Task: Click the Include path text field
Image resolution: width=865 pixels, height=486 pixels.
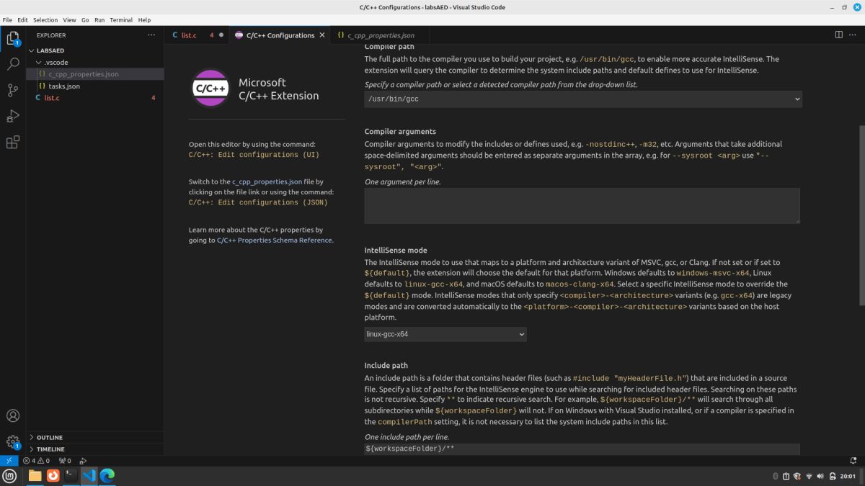Action: click(582, 449)
